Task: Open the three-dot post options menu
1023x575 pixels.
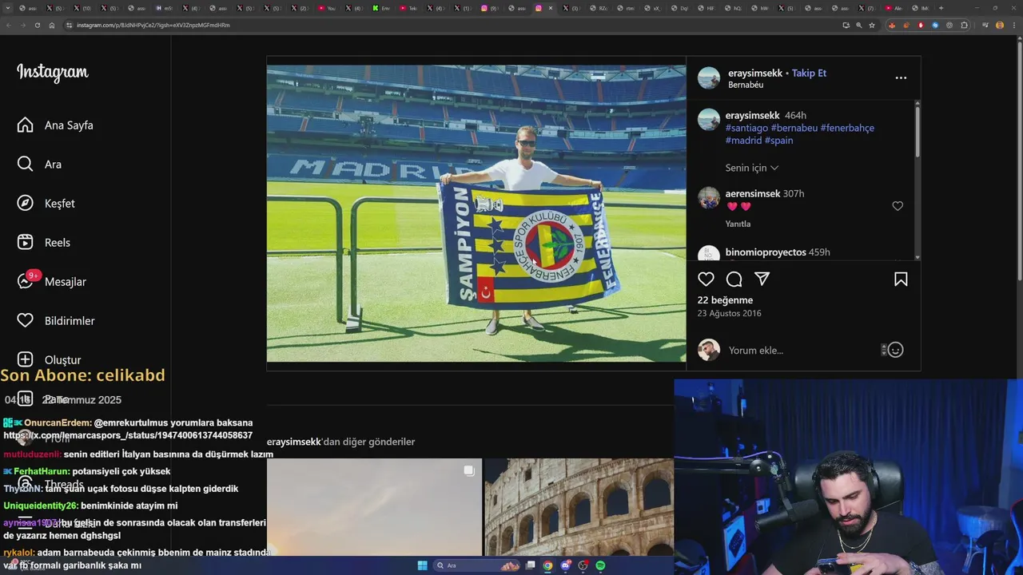Action: click(x=901, y=77)
